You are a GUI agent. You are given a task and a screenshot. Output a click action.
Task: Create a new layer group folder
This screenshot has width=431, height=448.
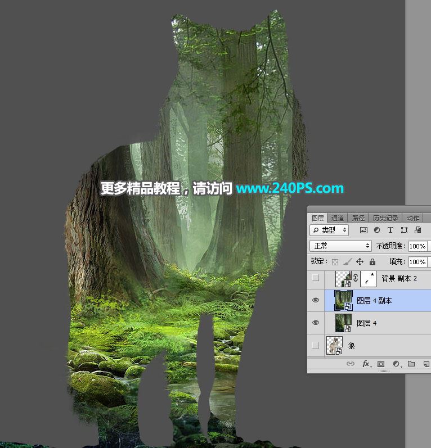pos(411,364)
